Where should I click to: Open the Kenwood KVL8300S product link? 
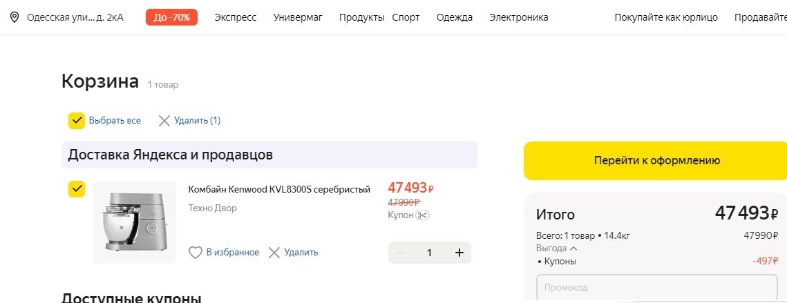click(x=279, y=189)
